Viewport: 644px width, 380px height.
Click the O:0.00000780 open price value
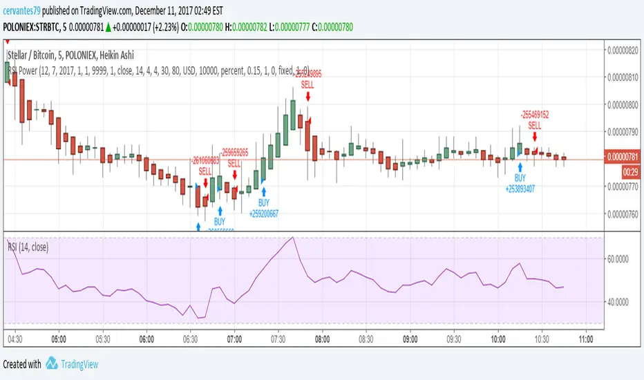coord(202,27)
